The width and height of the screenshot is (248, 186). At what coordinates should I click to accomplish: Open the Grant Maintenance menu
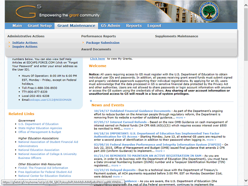(76, 26)
